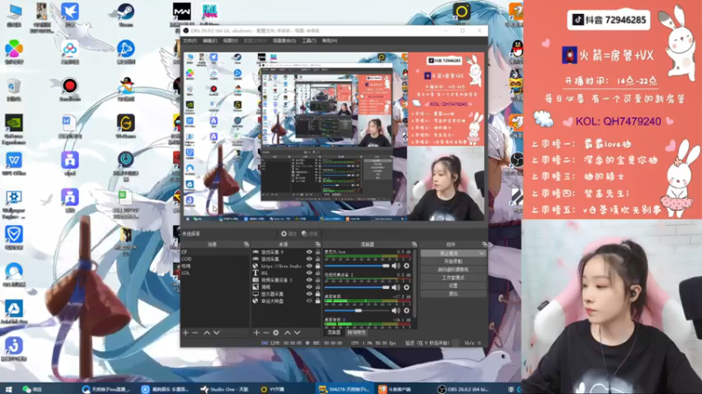
Task: Pop out the Controls dock
Action: coord(484,244)
